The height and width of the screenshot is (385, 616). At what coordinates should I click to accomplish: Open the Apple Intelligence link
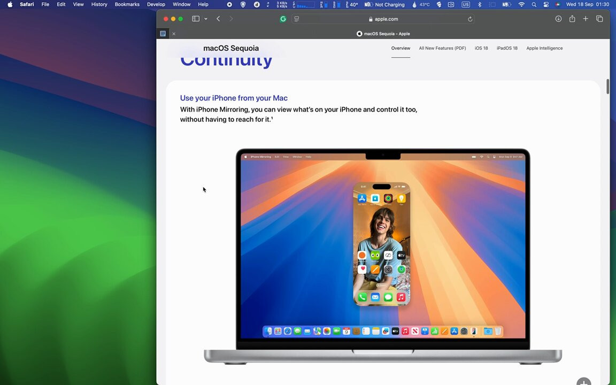click(544, 48)
